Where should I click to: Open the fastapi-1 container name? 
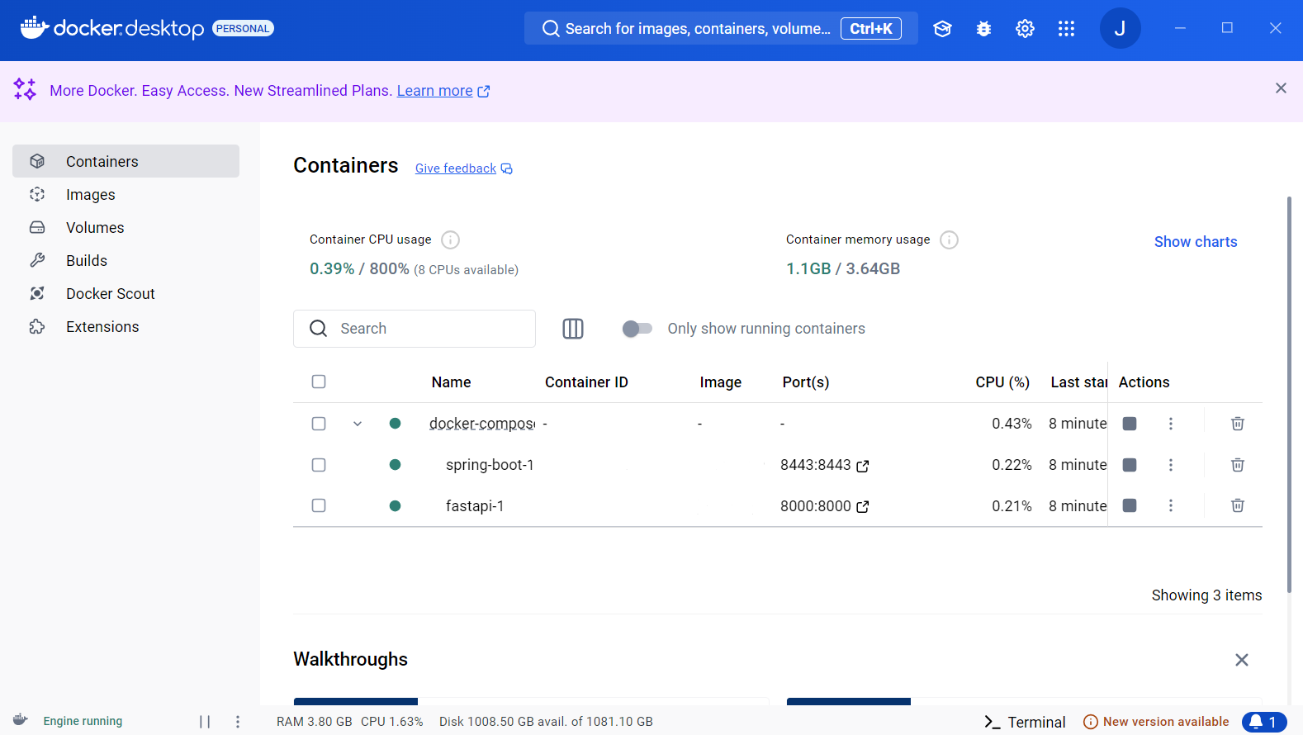tap(475, 505)
